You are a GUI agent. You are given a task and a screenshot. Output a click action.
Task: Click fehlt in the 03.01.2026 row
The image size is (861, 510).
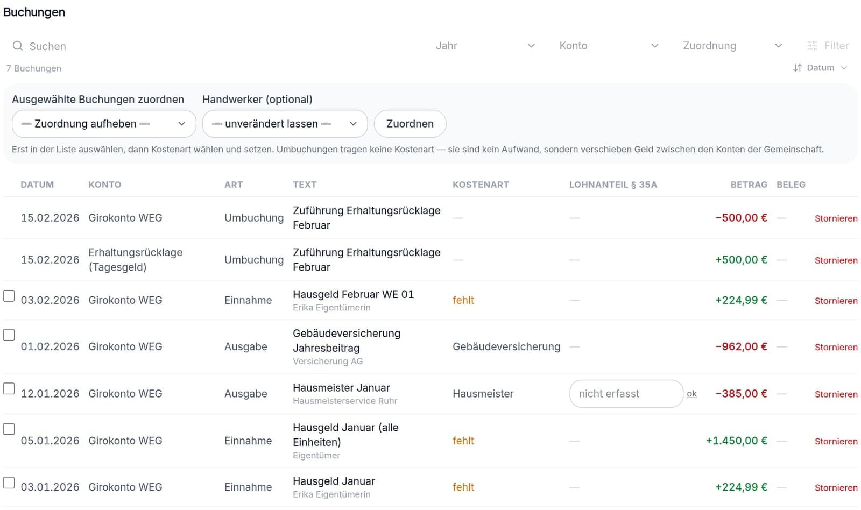point(463,487)
